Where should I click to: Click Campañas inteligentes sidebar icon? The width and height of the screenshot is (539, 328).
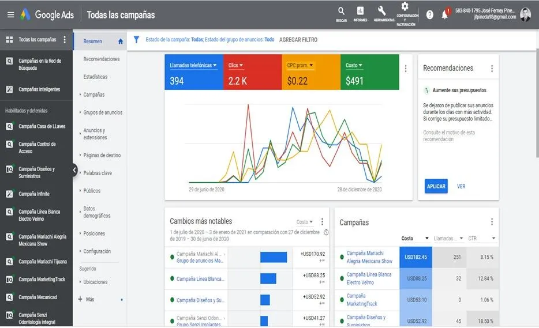[9, 89]
